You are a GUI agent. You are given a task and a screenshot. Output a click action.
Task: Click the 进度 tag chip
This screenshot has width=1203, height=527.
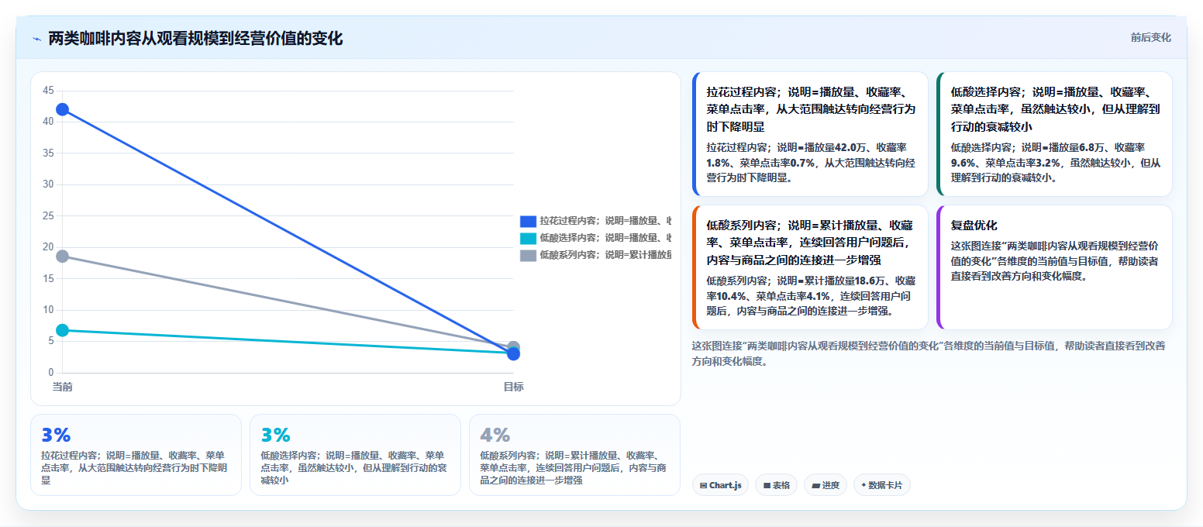826,485
